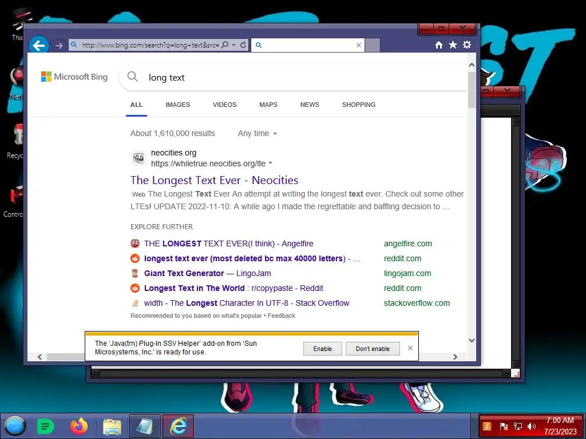Click the URL address field
Screen dimensions: 586x439
[x=151, y=45]
